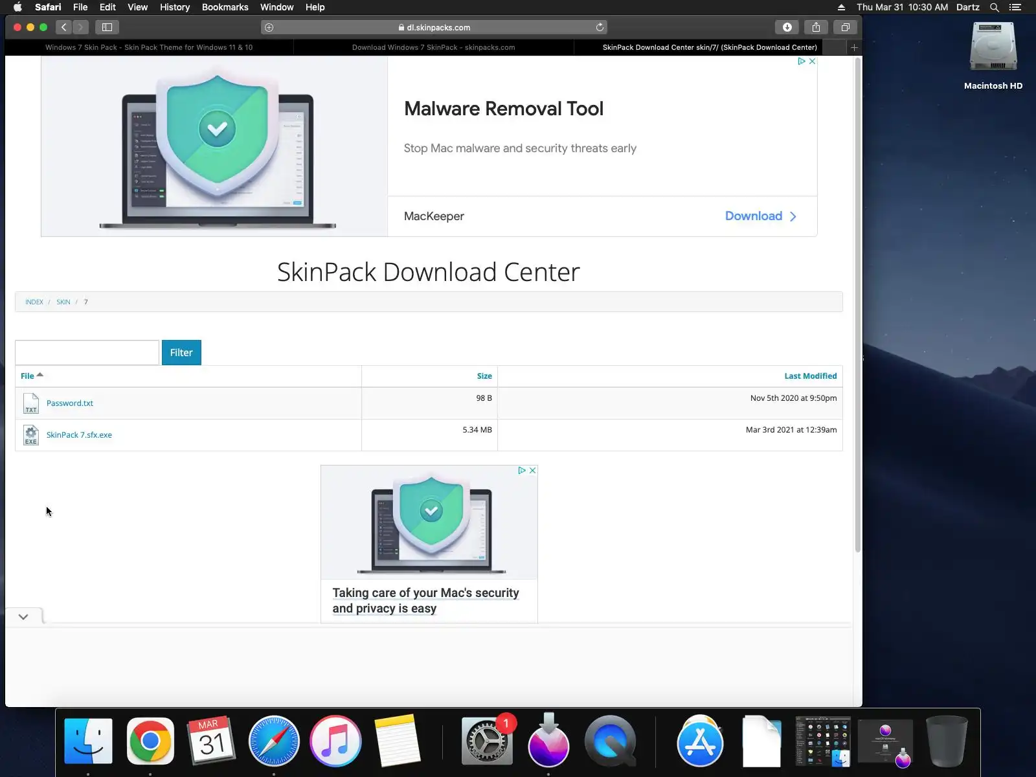Open Calendar in the Dock
This screenshot has height=777, width=1036.
pos(212,741)
